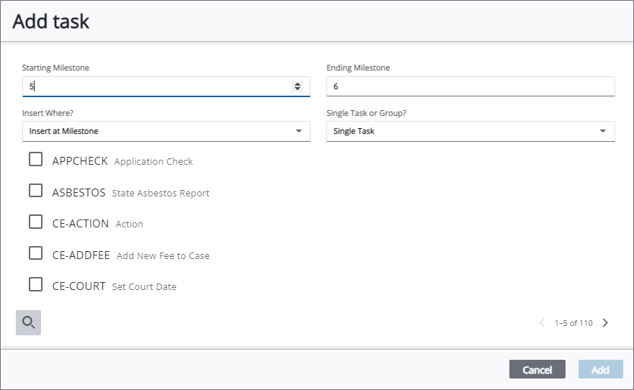Click Add New Fee to Case text
Screen dimensions: 634x390
(x=163, y=255)
